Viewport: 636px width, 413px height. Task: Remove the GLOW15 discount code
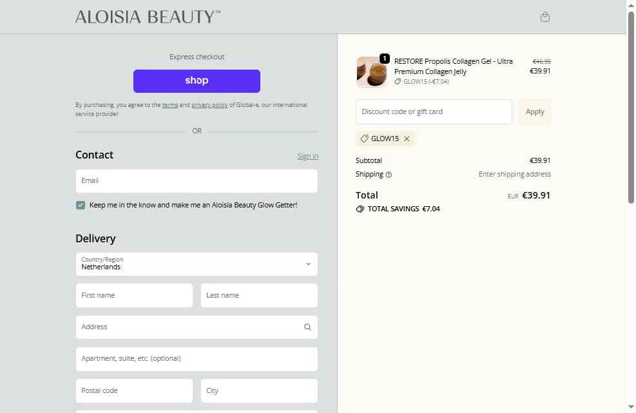coord(407,139)
